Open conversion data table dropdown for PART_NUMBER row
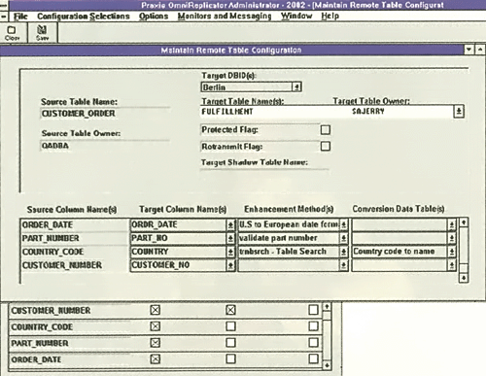 [452, 238]
